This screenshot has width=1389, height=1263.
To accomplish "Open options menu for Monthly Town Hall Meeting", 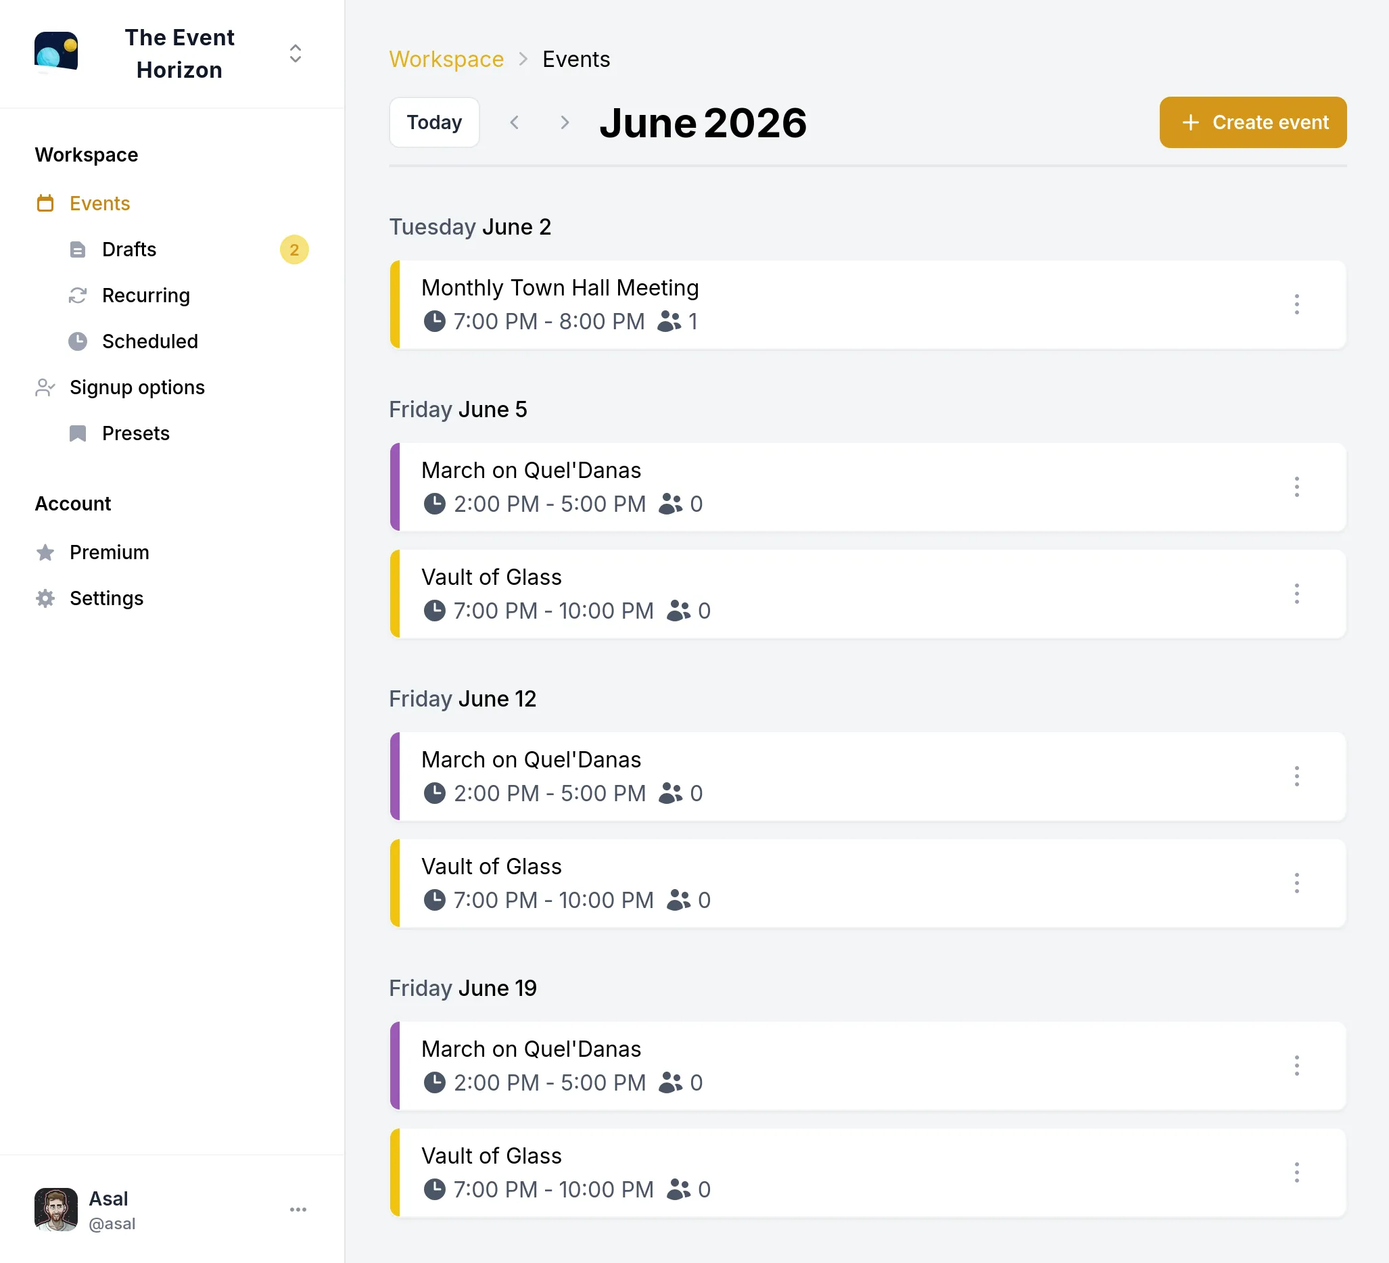I will pyautogui.click(x=1296, y=304).
